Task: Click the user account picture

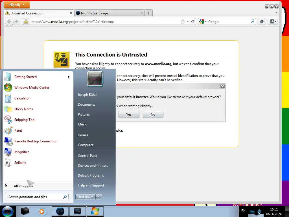Action: click(x=95, y=79)
